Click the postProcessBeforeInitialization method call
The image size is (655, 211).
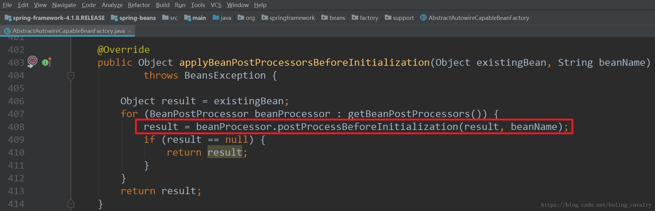tap(368, 127)
